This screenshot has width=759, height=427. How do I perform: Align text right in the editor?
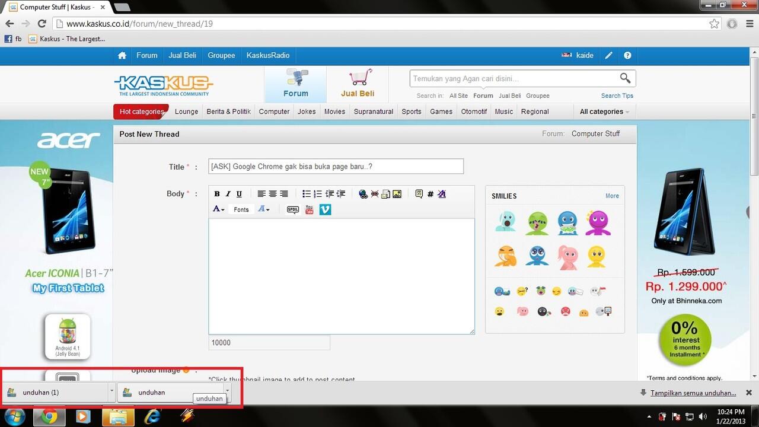pos(284,194)
